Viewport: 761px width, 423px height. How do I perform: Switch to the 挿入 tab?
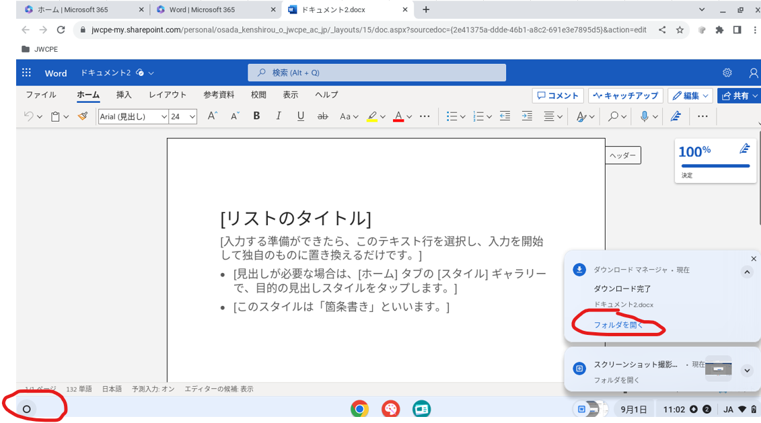pyautogui.click(x=124, y=95)
